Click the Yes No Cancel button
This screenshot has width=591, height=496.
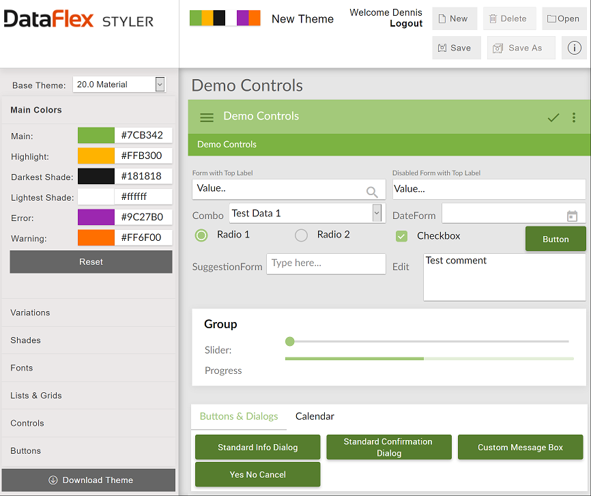pyautogui.click(x=258, y=475)
